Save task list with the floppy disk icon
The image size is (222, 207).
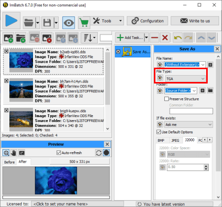[x=47, y=22]
